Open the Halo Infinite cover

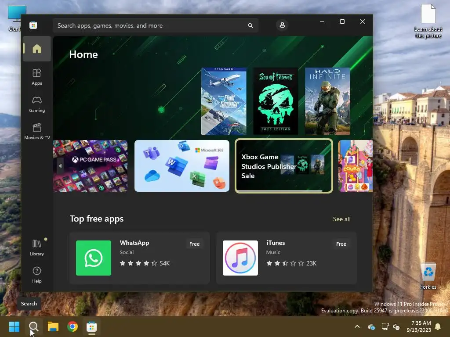point(327,101)
